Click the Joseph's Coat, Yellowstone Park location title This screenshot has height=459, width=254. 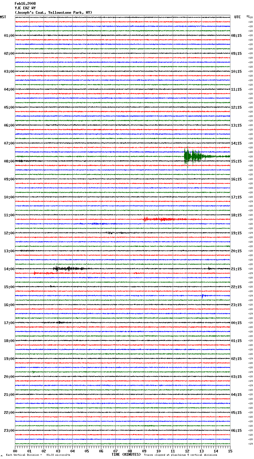[x=53, y=13]
